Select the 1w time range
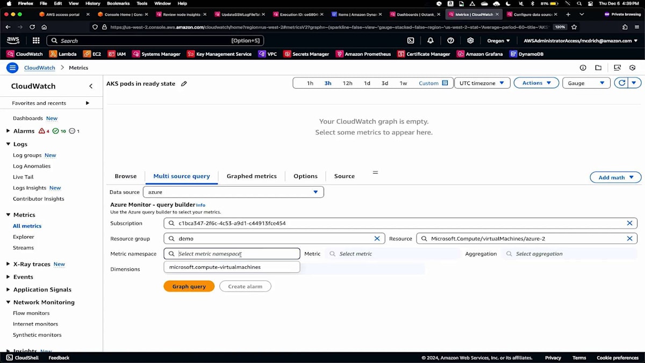The image size is (645, 363). click(x=403, y=83)
